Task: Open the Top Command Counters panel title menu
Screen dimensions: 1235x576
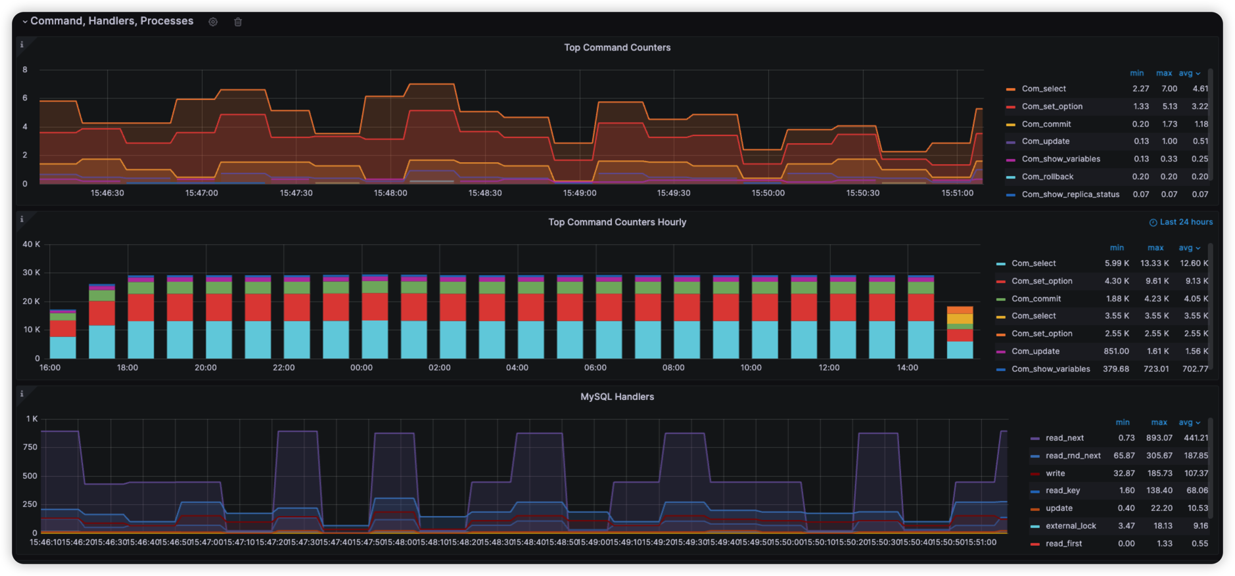Action: coord(617,47)
